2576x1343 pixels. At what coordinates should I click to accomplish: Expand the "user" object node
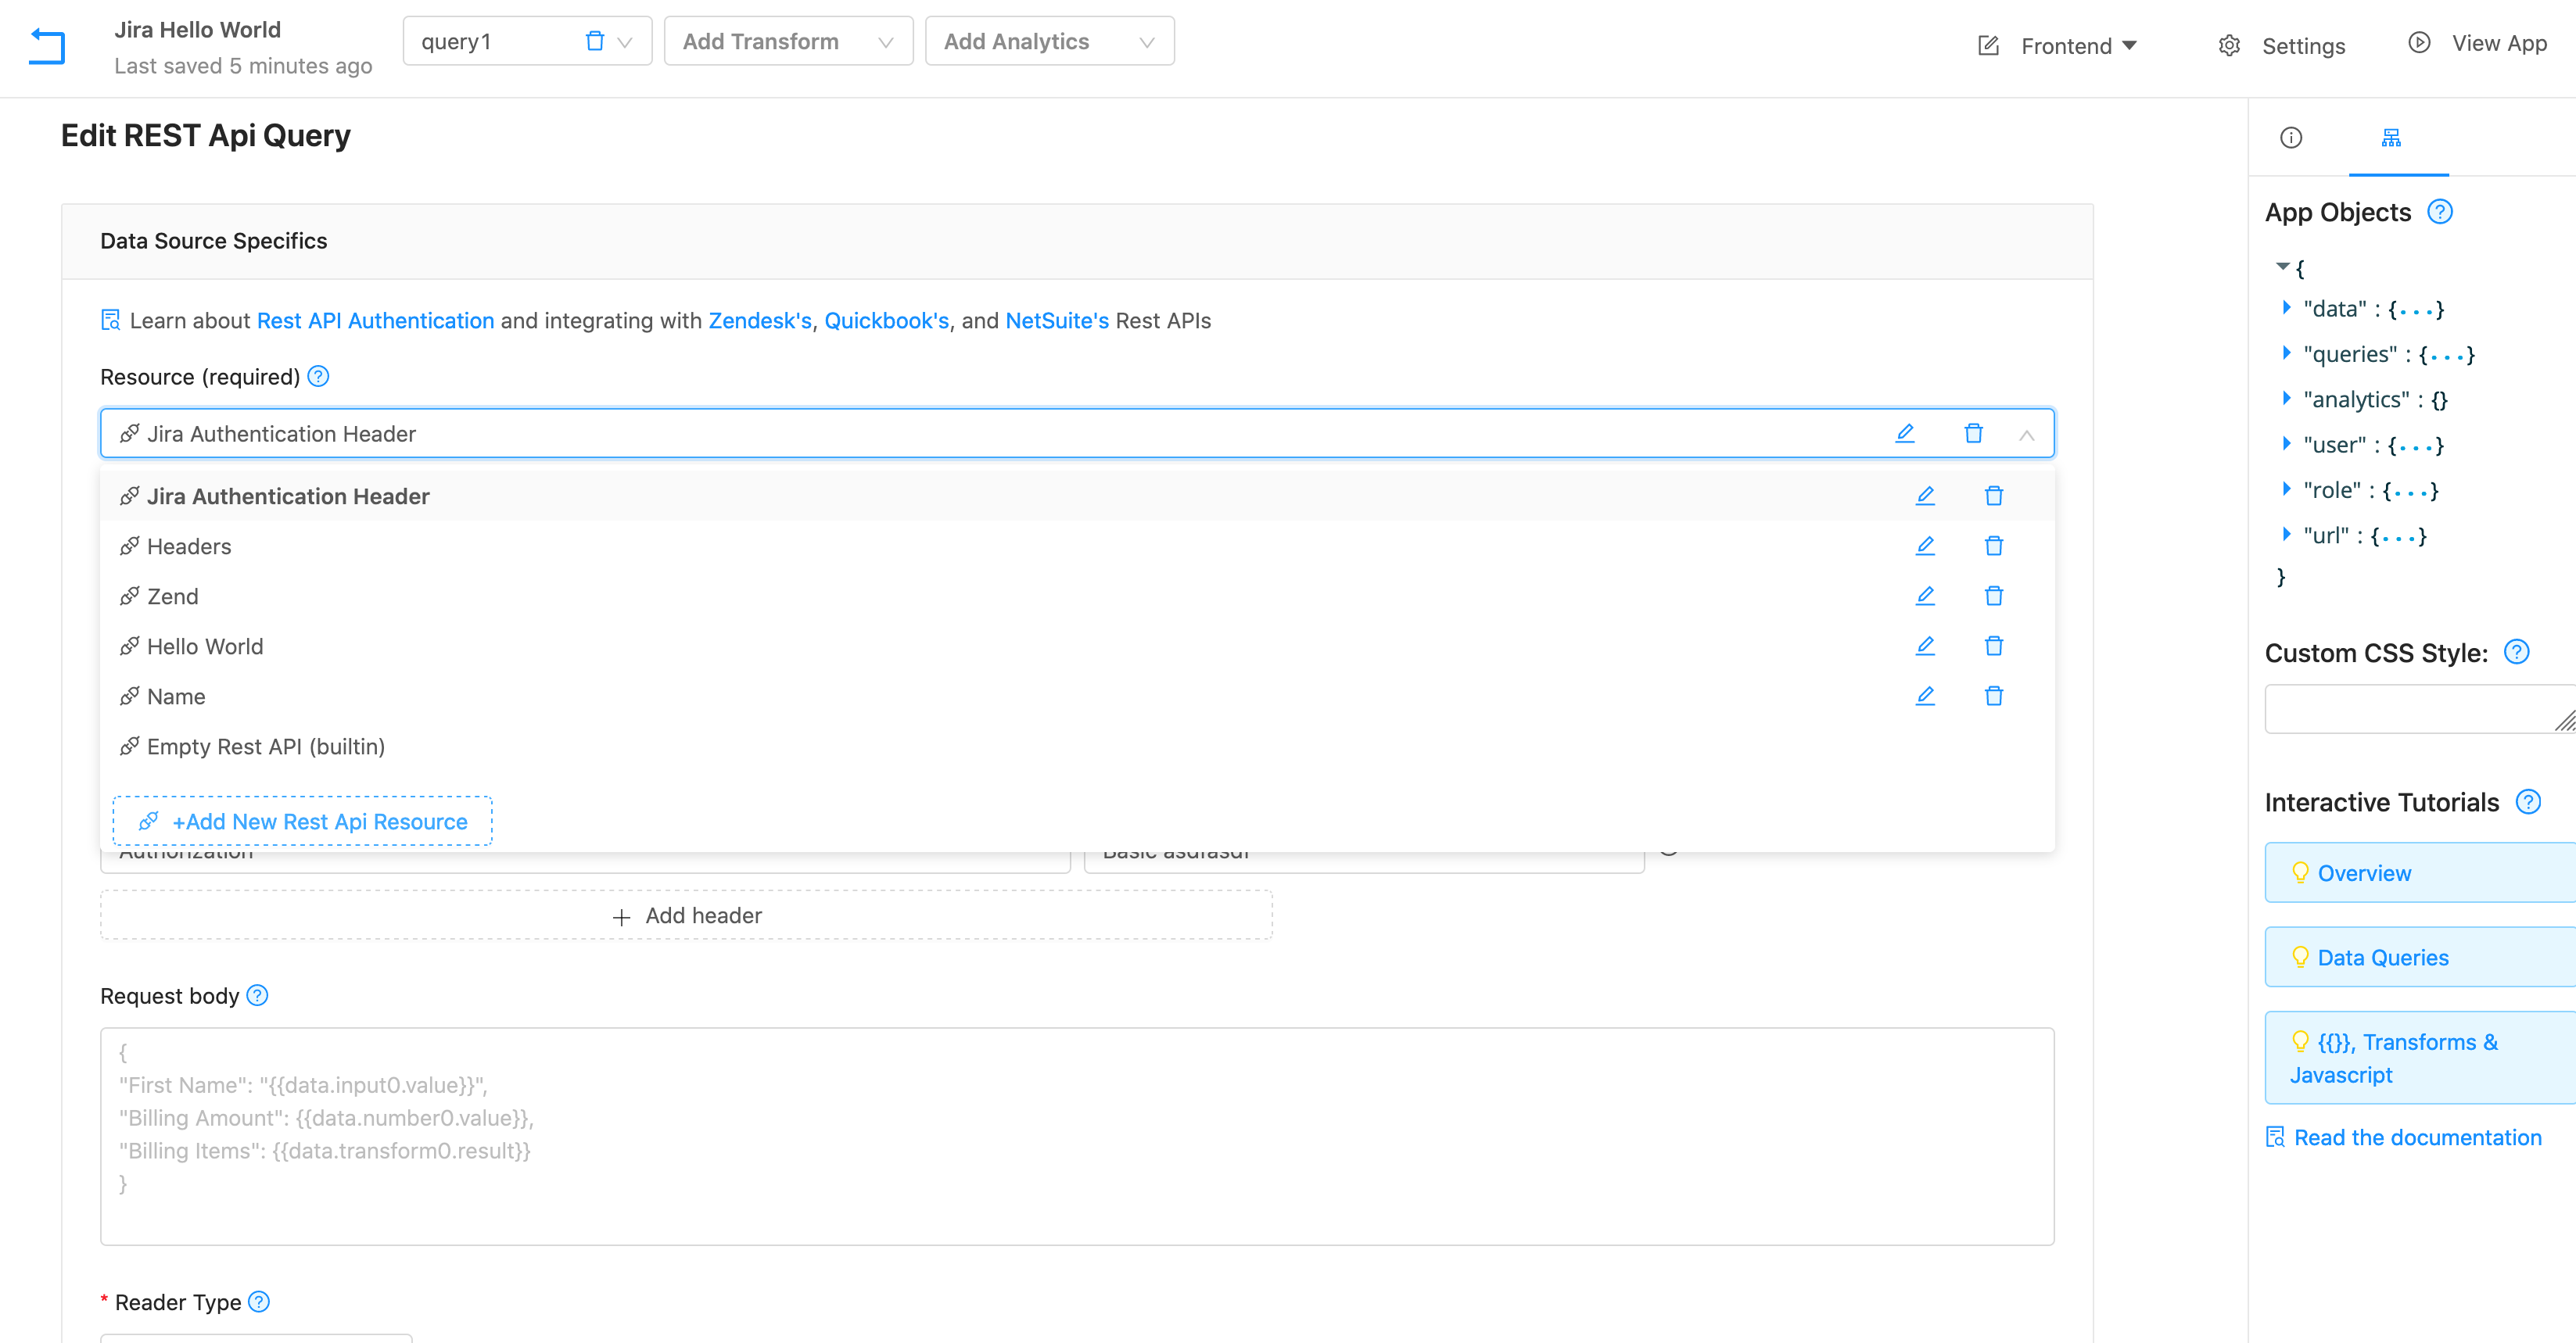[2286, 444]
